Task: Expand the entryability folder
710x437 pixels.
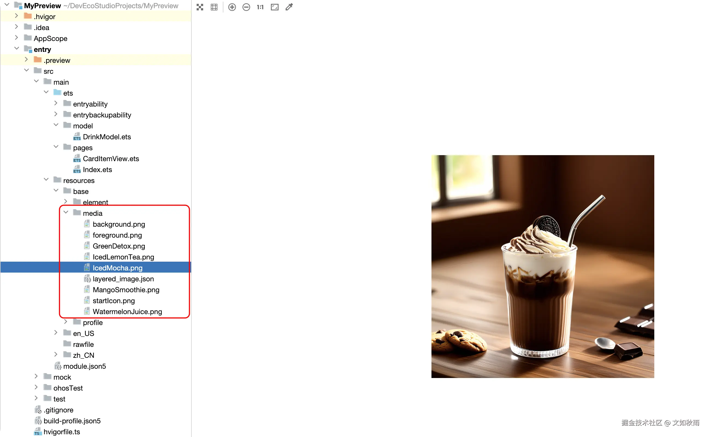Action: tap(56, 103)
